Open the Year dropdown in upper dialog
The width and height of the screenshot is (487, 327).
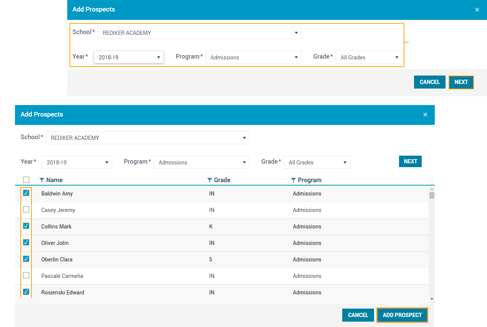129,57
